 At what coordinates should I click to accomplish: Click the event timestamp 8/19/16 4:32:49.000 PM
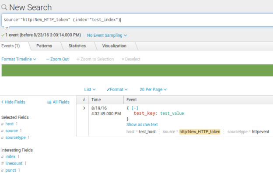pyautogui.click(x=106, y=111)
